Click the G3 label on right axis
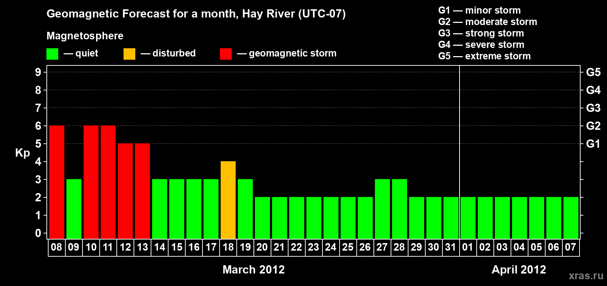The height and width of the screenshot is (286, 607). [x=593, y=108]
